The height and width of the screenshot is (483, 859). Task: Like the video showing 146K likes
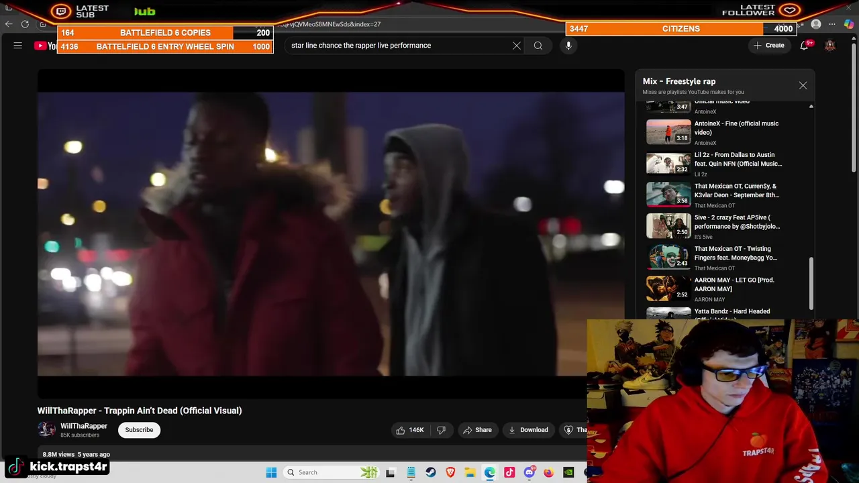(x=409, y=430)
